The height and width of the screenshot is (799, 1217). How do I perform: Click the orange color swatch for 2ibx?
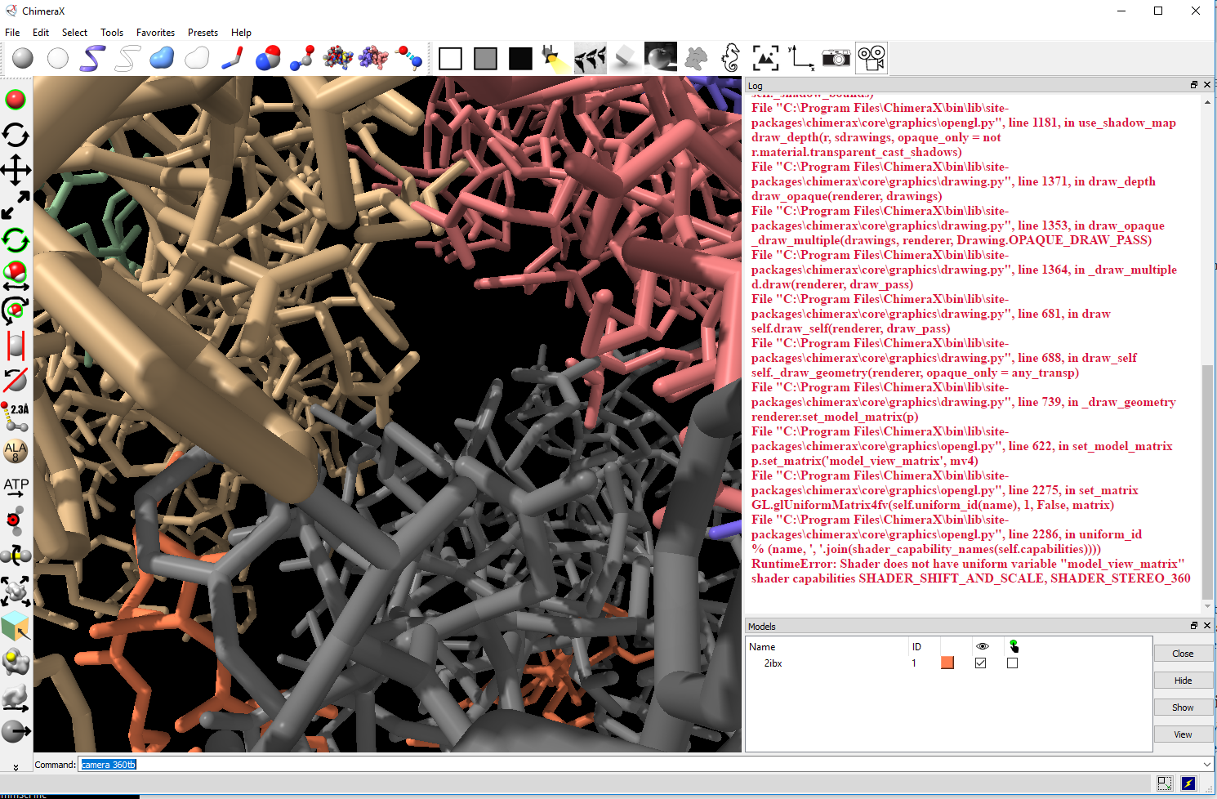947,663
